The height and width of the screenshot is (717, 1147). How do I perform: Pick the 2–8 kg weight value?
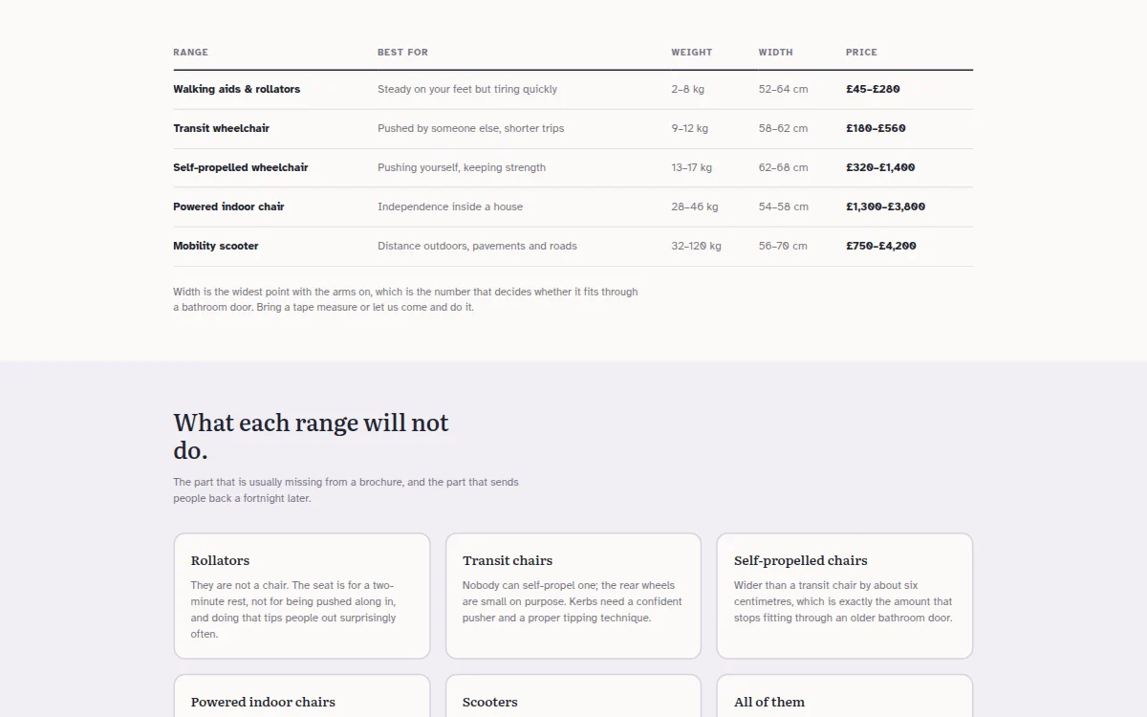tap(688, 89)
